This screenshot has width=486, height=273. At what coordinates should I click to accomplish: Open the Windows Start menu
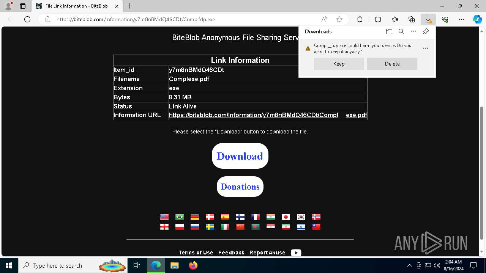(x=9, y=265)
